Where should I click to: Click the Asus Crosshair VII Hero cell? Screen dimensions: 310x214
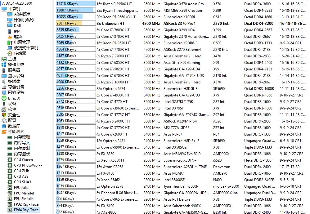[x=182, y=56]
